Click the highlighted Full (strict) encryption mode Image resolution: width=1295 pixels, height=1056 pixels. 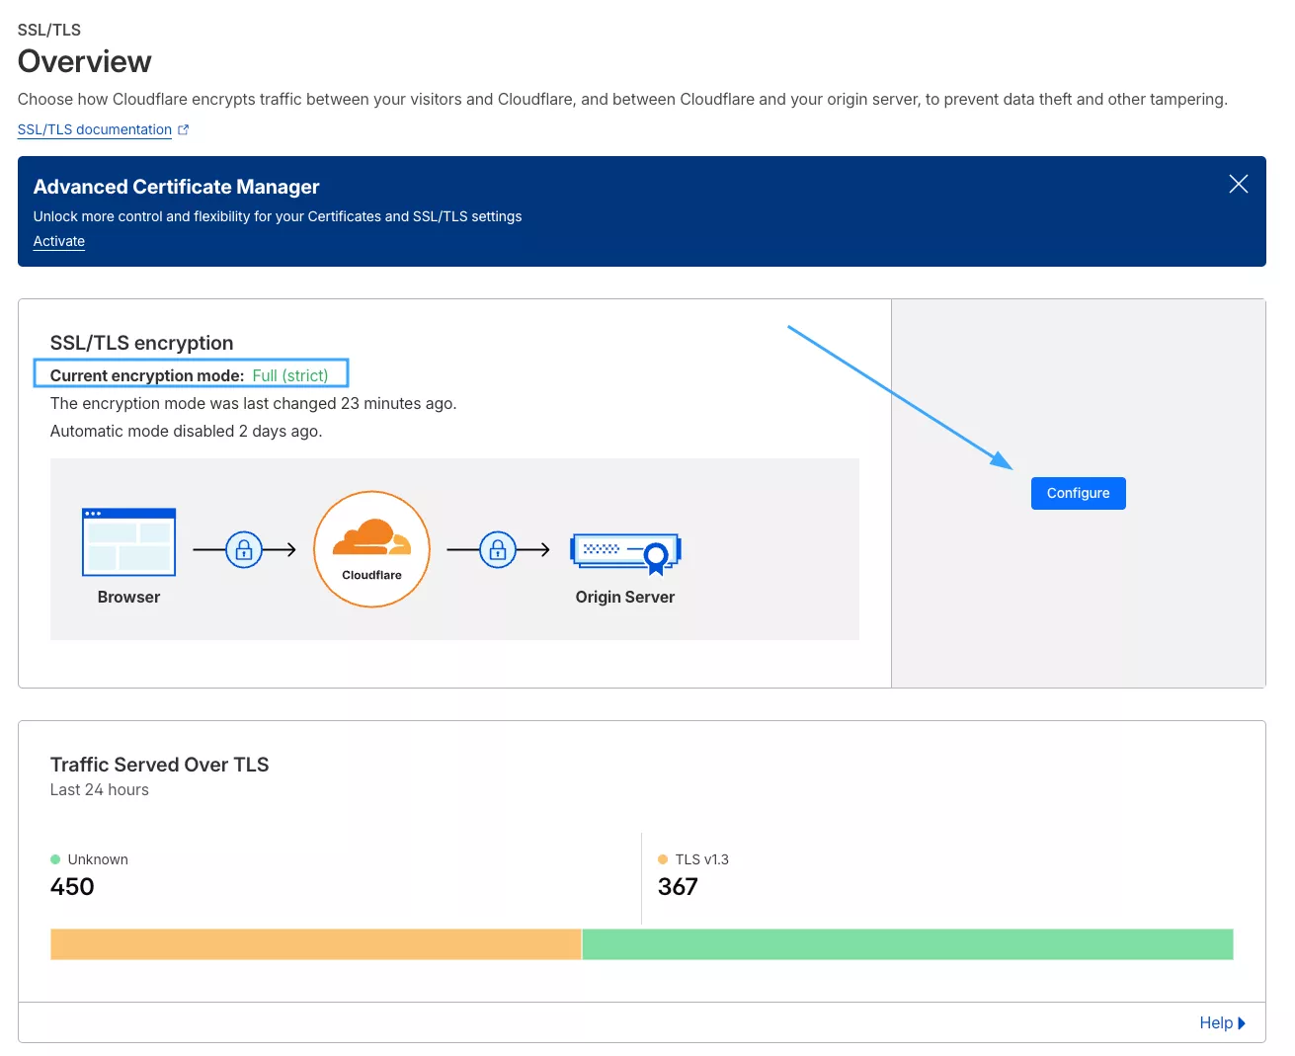(290, 375)
